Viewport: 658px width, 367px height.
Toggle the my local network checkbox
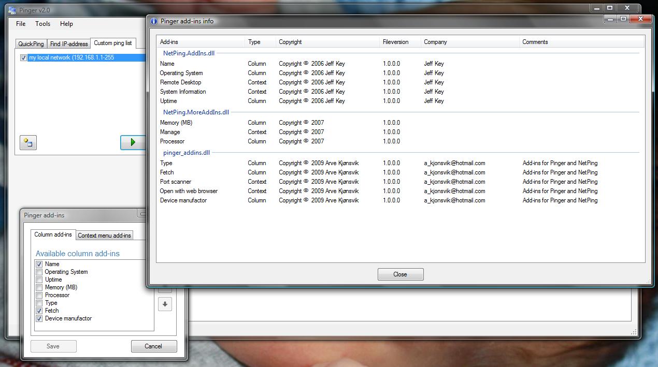[x=23, y=57]
